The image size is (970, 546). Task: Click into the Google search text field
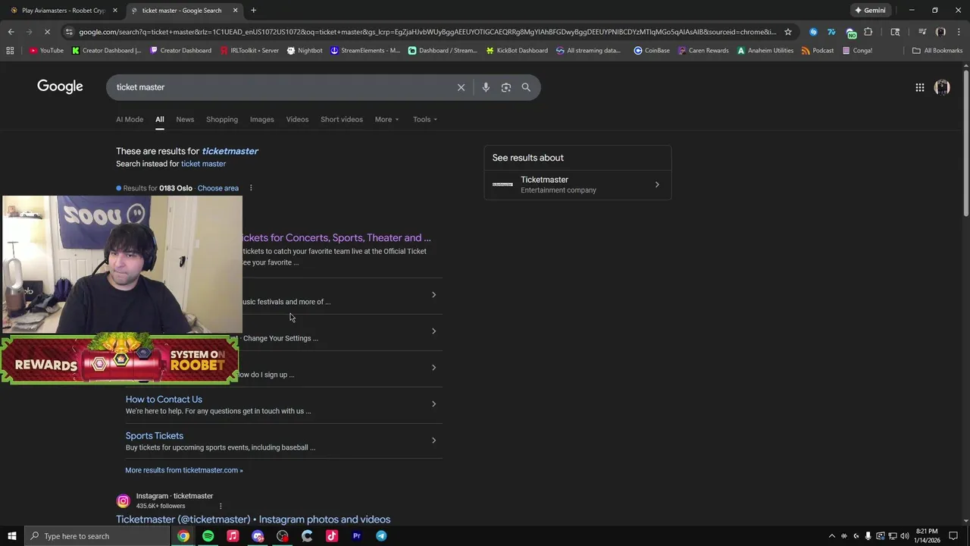280,87
